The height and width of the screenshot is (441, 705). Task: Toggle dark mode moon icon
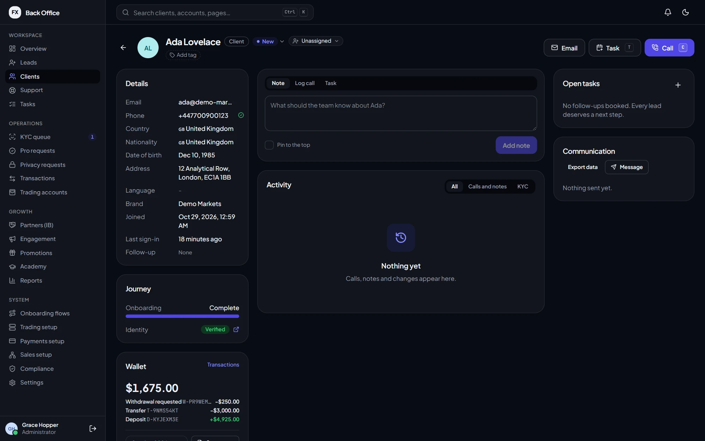685,12
